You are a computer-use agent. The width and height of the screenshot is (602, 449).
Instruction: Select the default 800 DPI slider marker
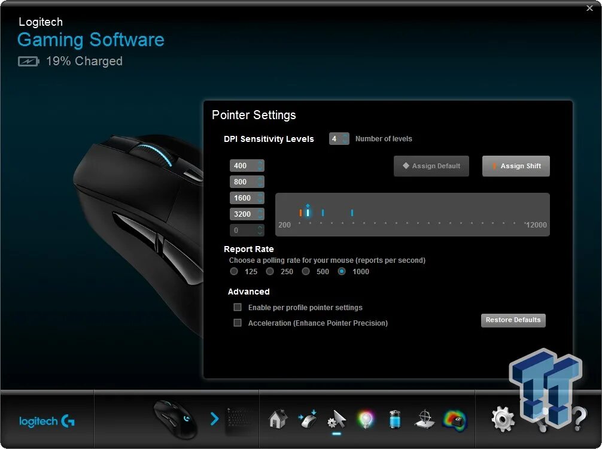click(308, 212)
